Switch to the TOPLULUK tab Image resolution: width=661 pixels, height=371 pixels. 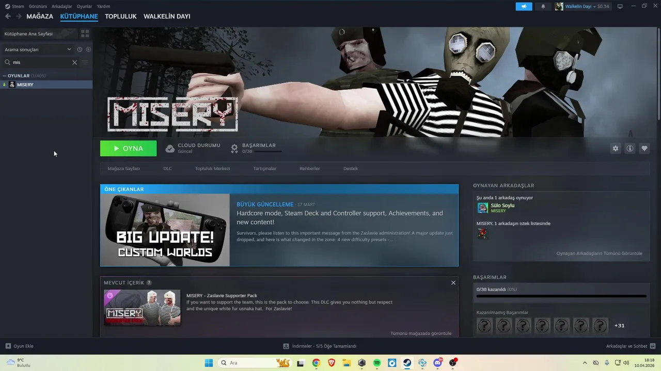[120, 16]
